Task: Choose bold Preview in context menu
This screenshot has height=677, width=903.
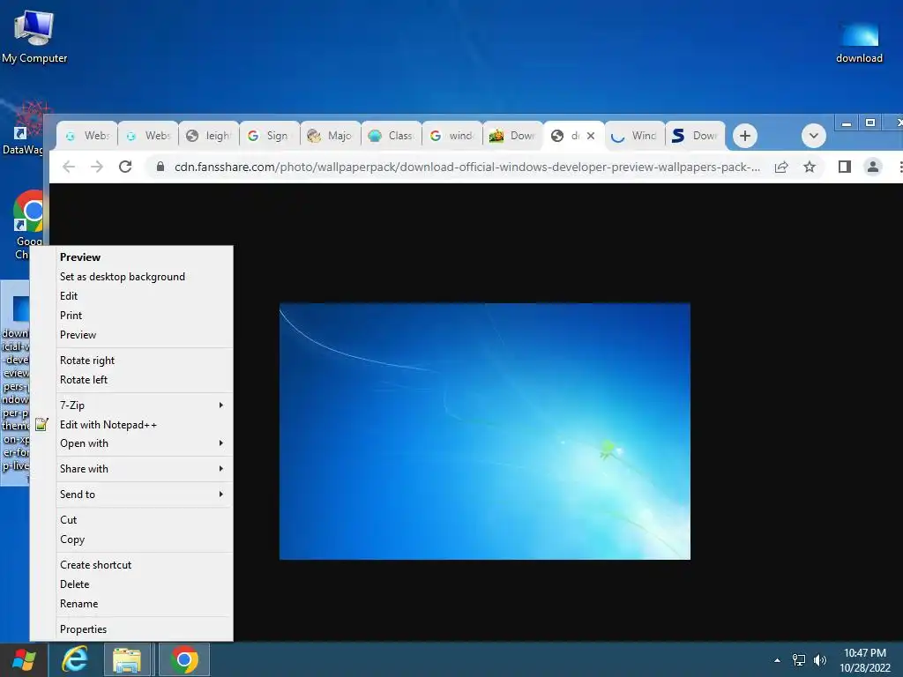Action: [144, 257]
